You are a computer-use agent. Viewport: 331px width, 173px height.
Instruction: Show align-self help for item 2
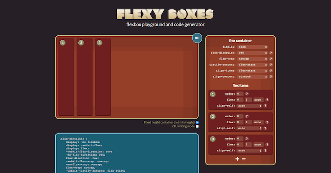tap(265, 128)
